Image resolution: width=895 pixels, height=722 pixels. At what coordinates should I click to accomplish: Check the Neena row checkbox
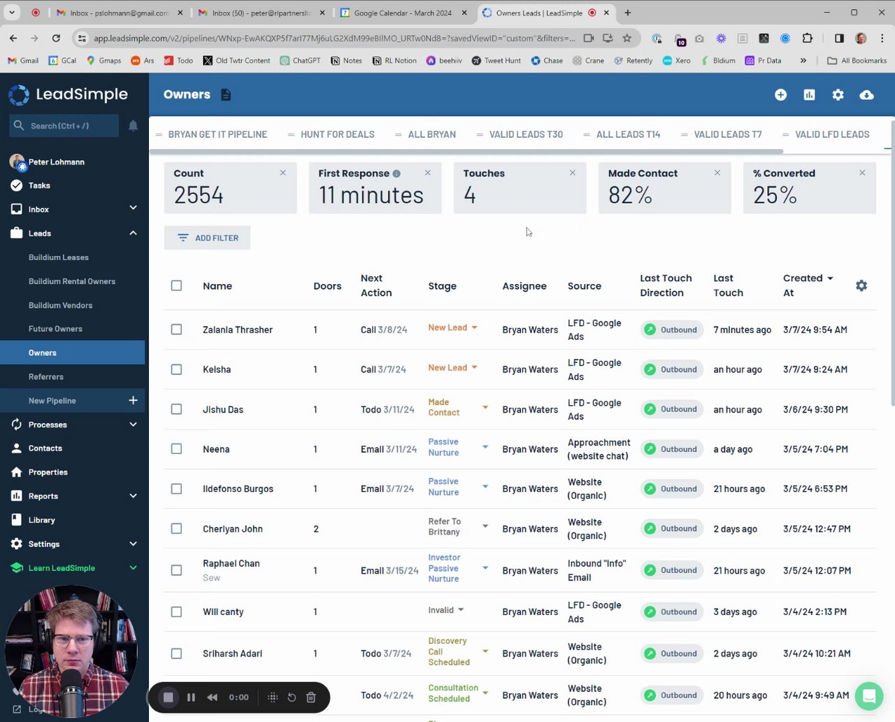176,449
